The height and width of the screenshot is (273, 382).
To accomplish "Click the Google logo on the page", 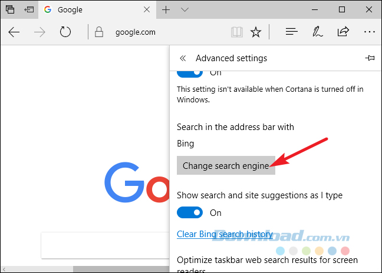I will click(x=137, y=182).
